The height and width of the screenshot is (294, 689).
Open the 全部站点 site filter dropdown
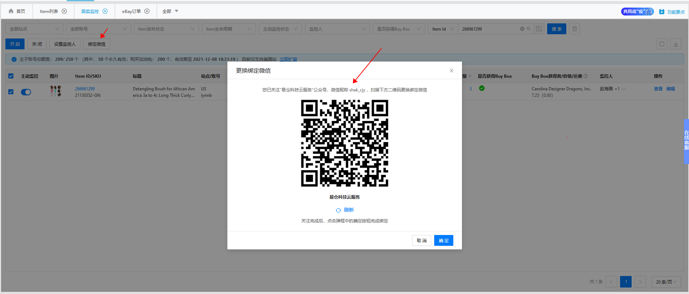(34, 29)
